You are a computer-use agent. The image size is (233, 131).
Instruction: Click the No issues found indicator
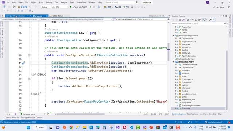coord(28,114)
